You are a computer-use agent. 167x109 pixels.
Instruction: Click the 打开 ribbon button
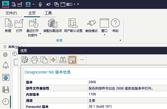point(19,26)
